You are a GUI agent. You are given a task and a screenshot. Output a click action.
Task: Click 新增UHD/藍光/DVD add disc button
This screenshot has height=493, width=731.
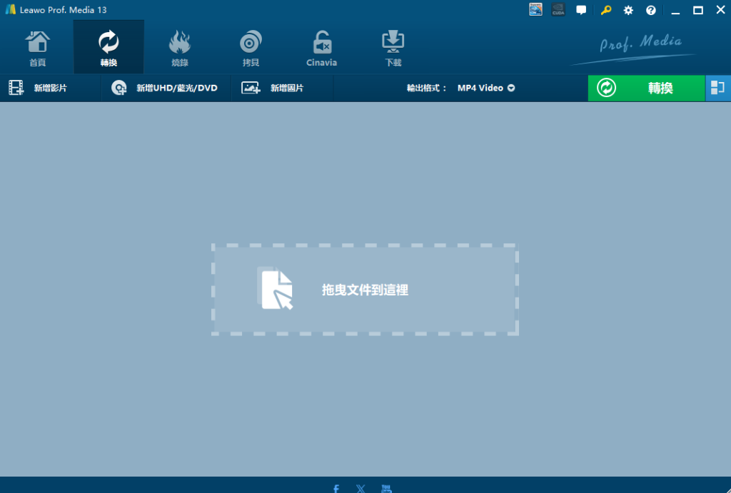164,88
